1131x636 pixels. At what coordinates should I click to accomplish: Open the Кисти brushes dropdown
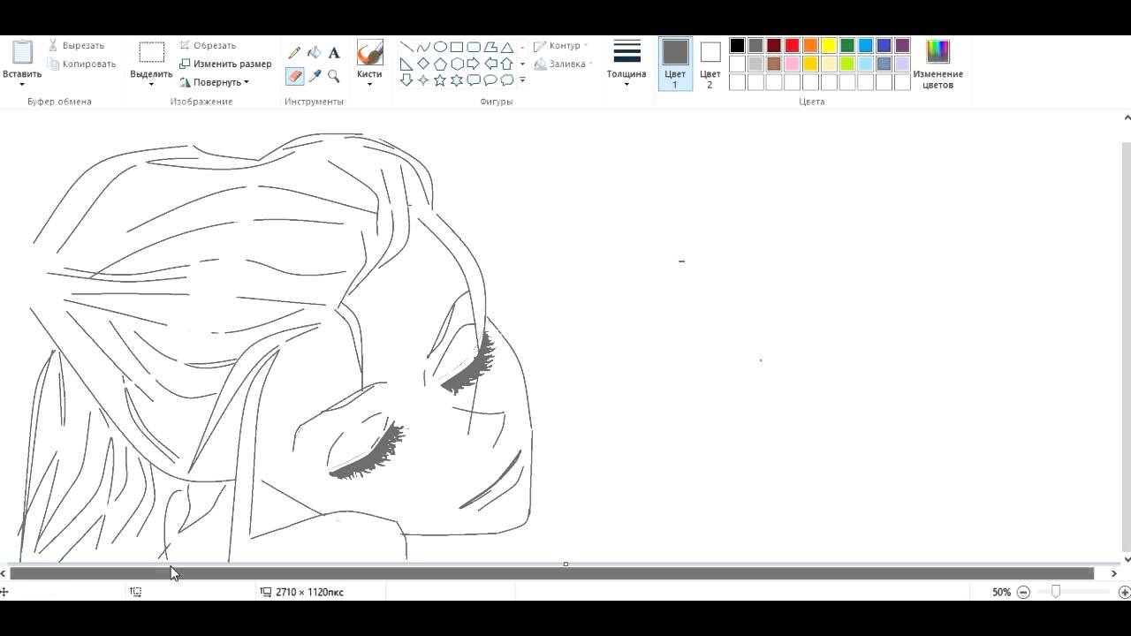[369, 85]
